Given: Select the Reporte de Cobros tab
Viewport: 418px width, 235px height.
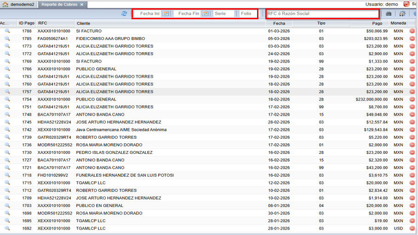Looking at the screenshot, I should coord(59,5).
